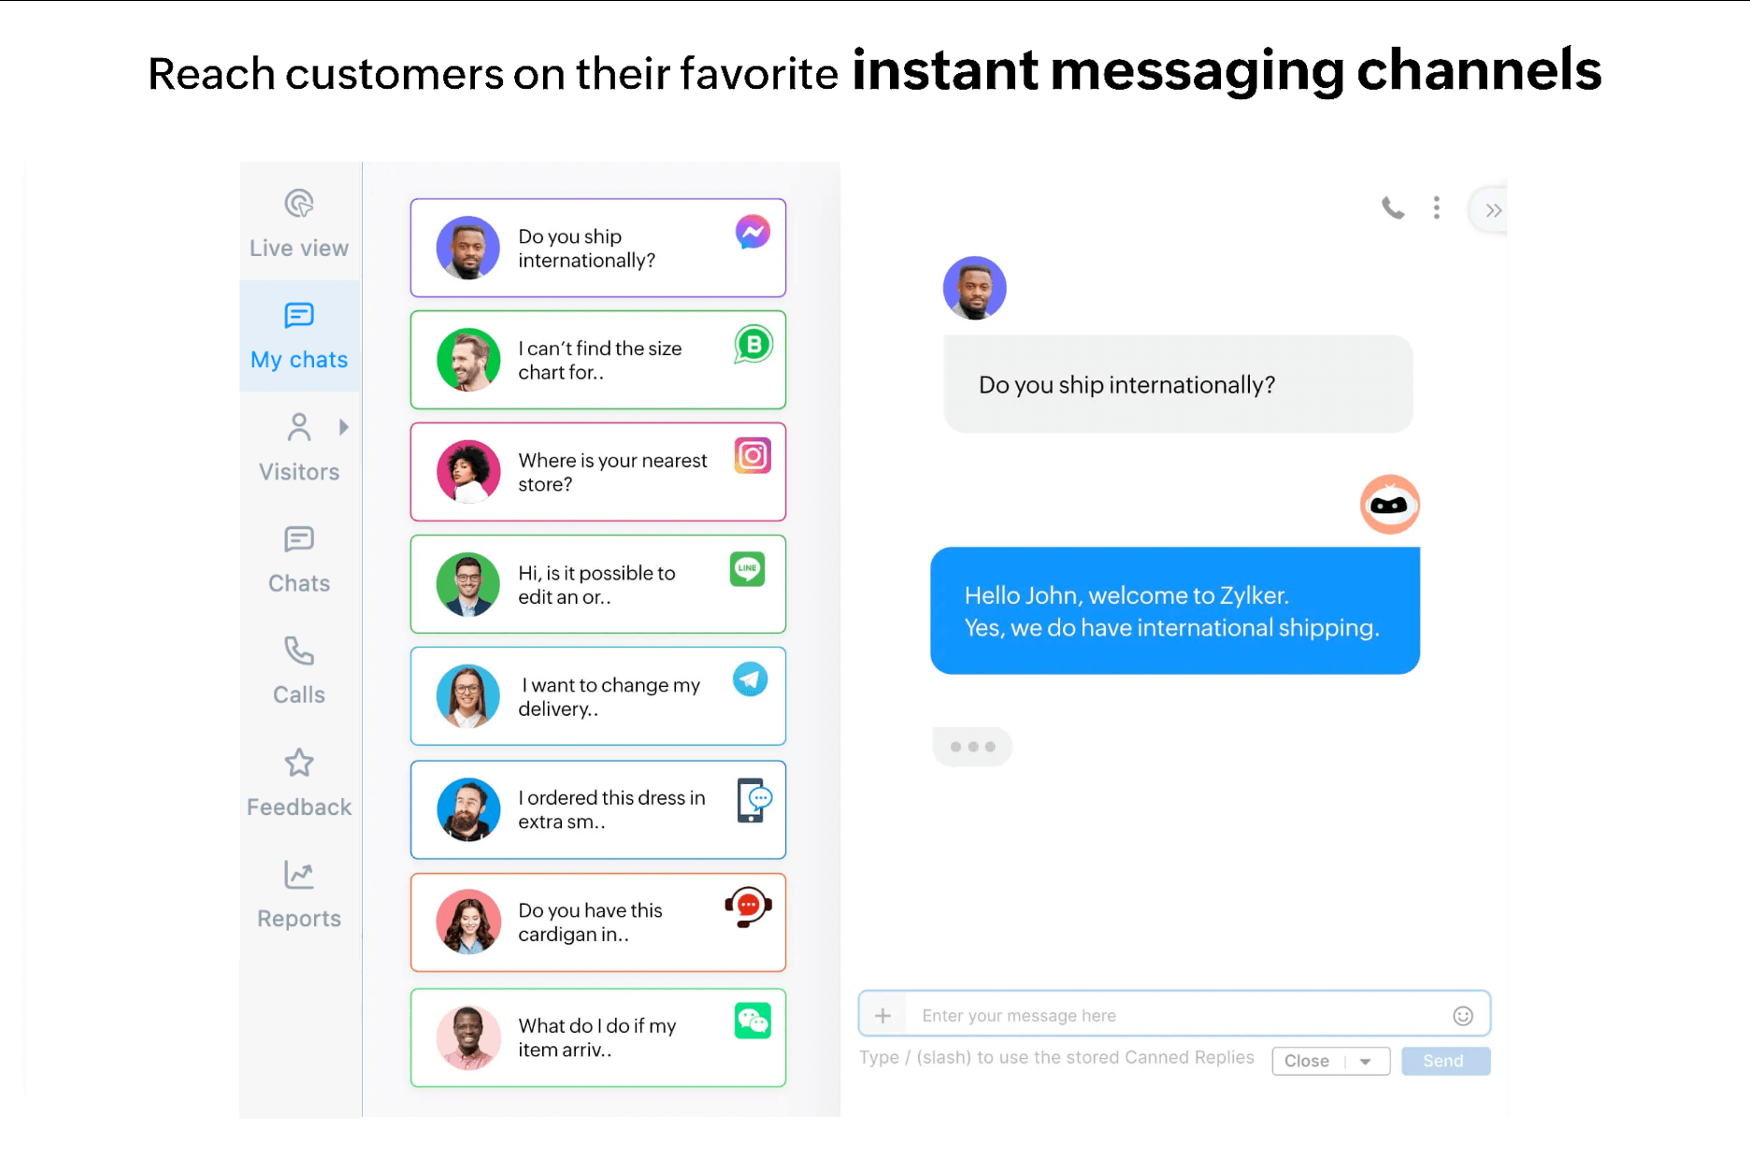Open the Reports chart icon

click(x=299, y=875)
